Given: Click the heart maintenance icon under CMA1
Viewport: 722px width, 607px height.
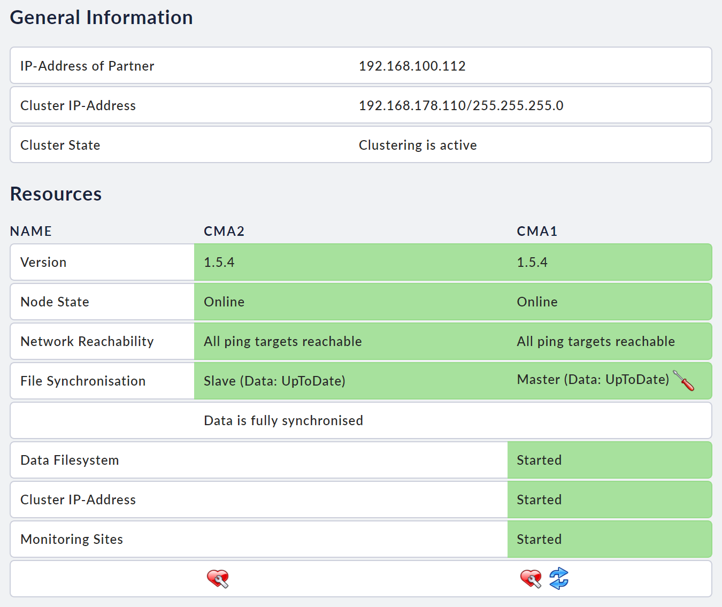Looking at the screenshot, I should tap(531, 579).
